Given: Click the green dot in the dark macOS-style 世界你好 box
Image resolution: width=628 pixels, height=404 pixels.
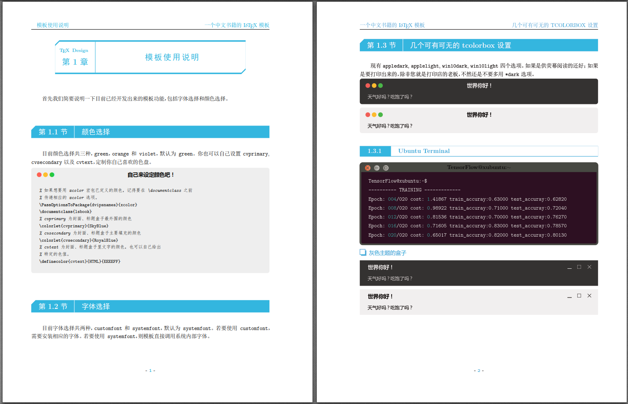Looking at the screenshot, I should click(381, 85).
